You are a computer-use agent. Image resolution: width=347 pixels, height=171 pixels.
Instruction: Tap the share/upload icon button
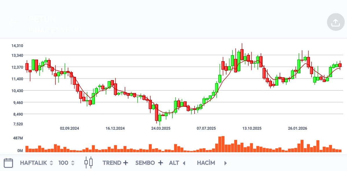(335, 22)
